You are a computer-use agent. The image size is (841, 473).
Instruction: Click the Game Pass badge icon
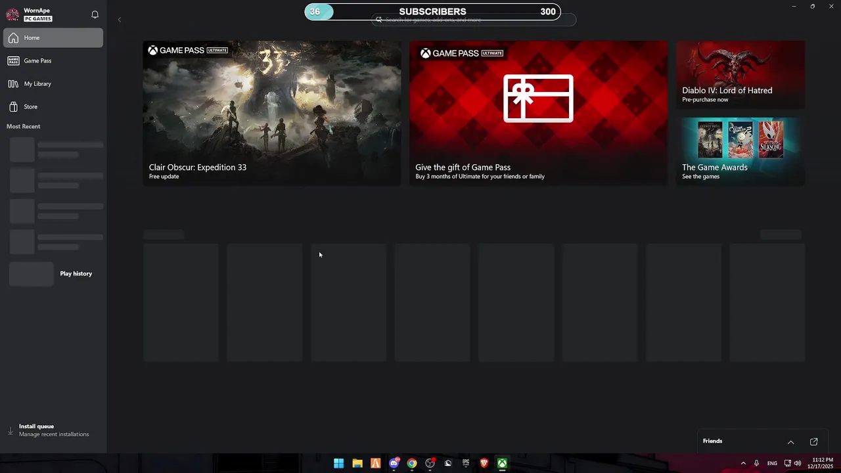coord(13,60)
